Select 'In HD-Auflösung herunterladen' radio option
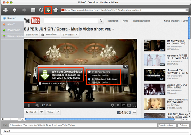Image resolution: width=191 pixels, height=135 pixels. [89, 72]
